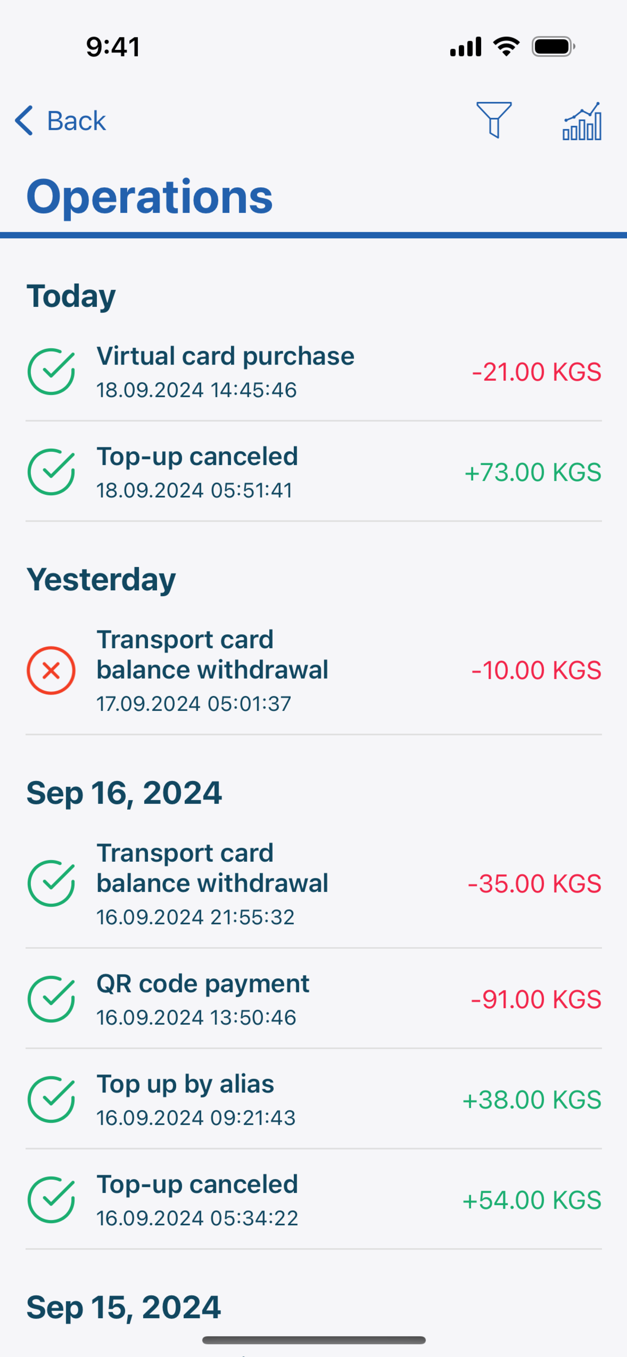Tap the Wi-Fi status icon
The image size is (627, 1357).
coord(506,46)
